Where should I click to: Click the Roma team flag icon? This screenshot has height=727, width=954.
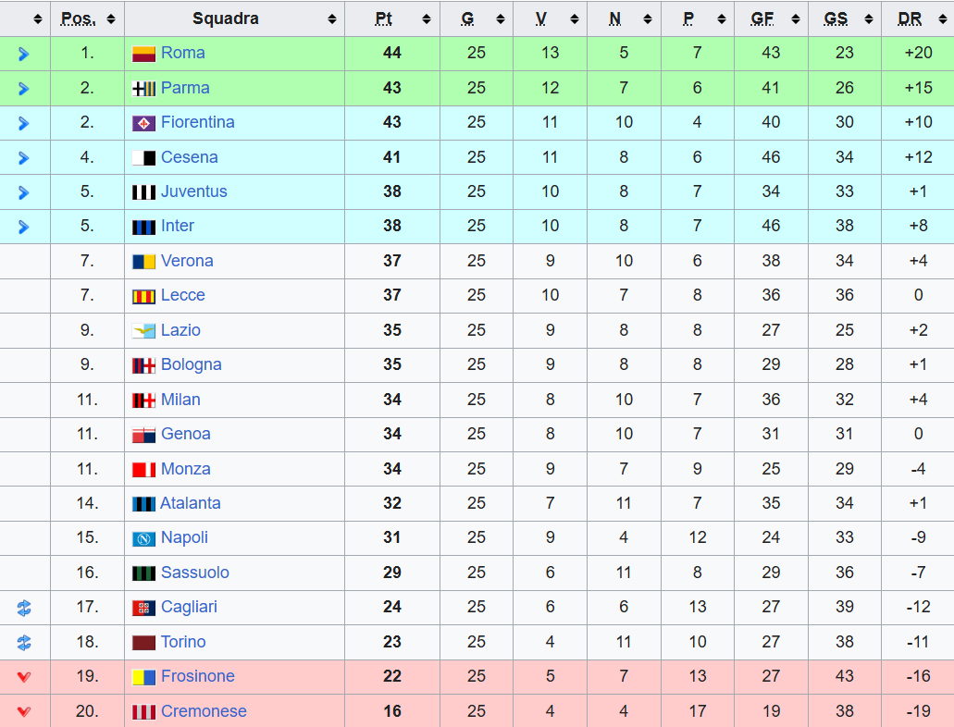coord(143,54)
